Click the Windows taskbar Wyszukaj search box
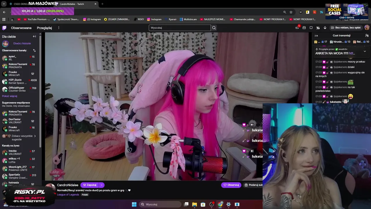The height and width of the screenshot is (209, 371). 160,204
